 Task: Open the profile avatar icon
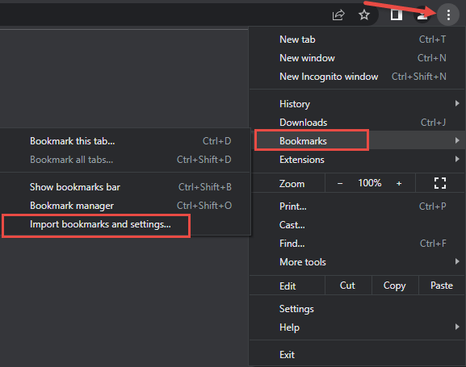tap(422, 15)
